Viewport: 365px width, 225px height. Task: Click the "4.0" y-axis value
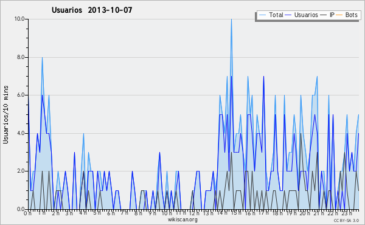[x=21, y=133]
